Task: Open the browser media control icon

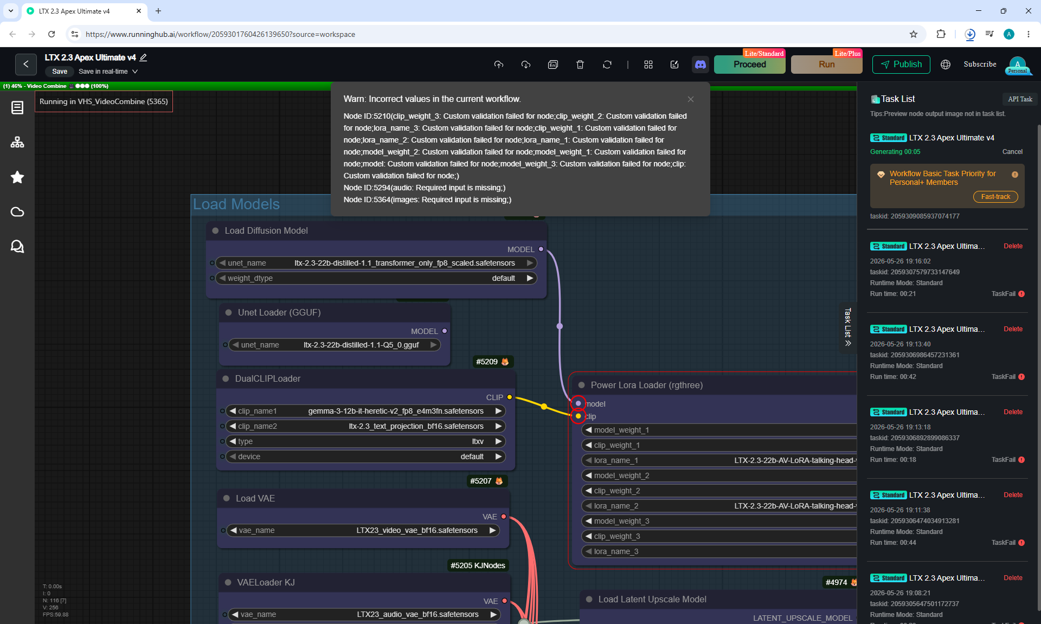Action: tap(989, 34)
